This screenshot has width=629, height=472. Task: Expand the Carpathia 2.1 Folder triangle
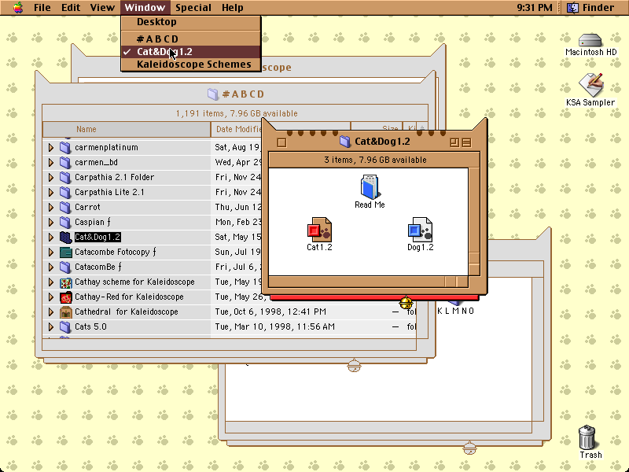(51, 177)
